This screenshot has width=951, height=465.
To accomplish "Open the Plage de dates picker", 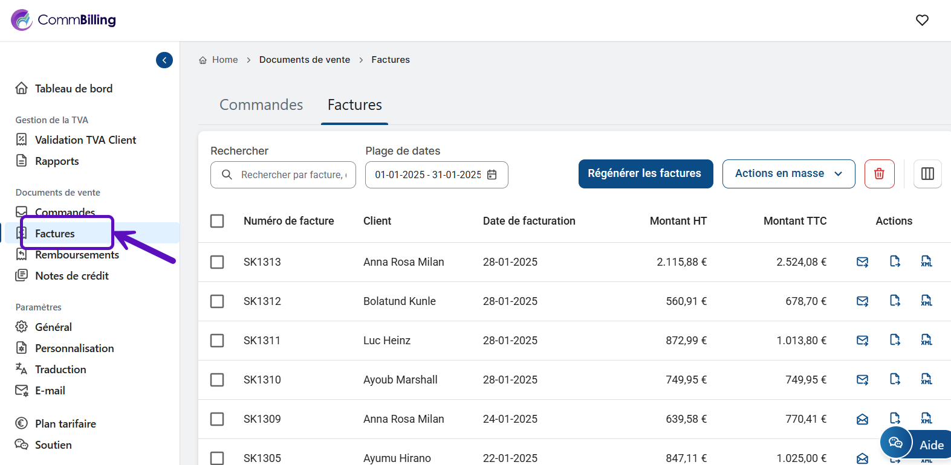I will [x=436, y=175].
